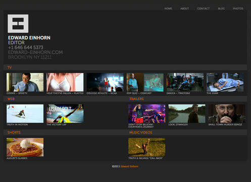Click the 'Danica – Tracfone' caption
251x182 pixels.
pos(178,93)
